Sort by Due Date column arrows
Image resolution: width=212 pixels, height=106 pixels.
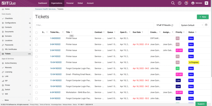142,32
